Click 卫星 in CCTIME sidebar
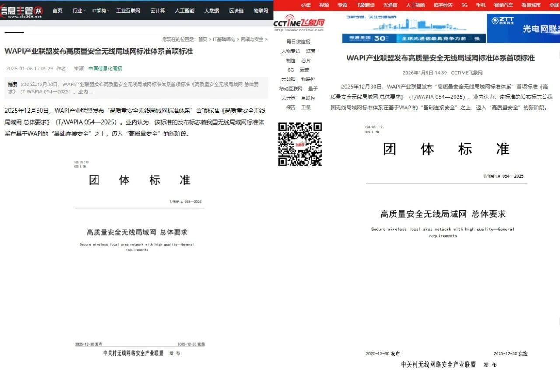560x370 pixels. (306, 107)
